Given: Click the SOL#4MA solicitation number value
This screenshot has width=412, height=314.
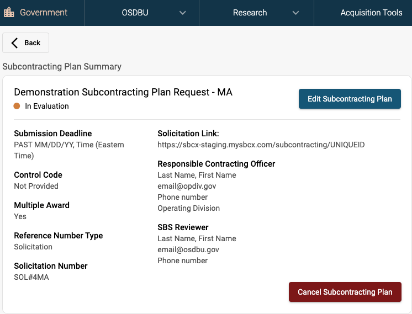Looking at the screenshot, I should click(31, 277).
